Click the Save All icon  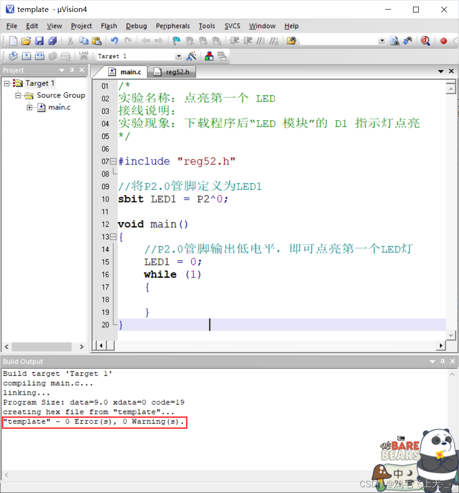(52, 41)
